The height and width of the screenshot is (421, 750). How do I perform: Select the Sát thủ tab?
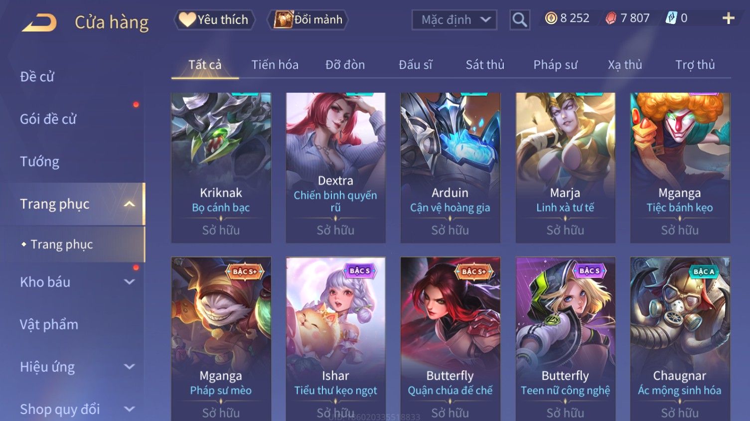point(485,65)
